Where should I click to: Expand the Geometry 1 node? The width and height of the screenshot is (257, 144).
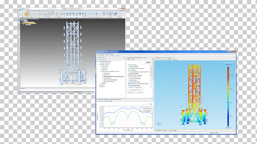(x=100, y=68)
